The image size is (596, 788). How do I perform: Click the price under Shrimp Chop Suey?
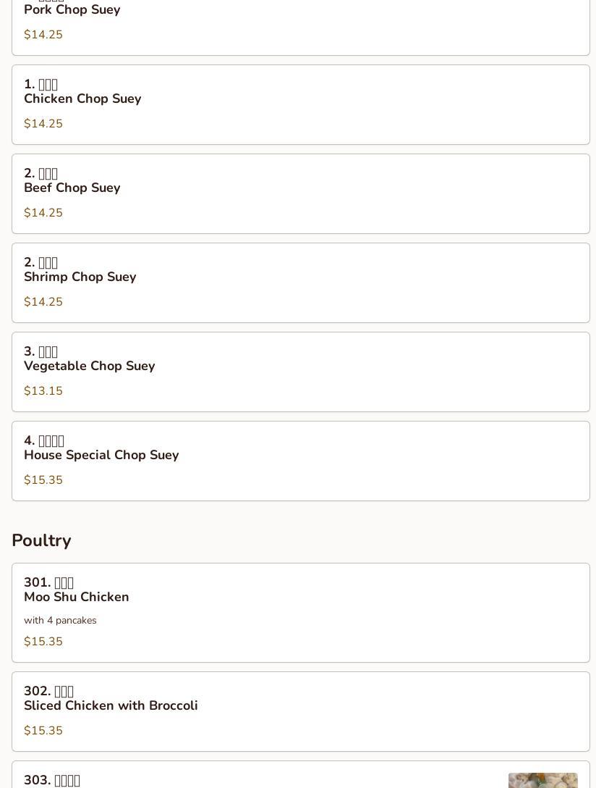coord(43,302)
